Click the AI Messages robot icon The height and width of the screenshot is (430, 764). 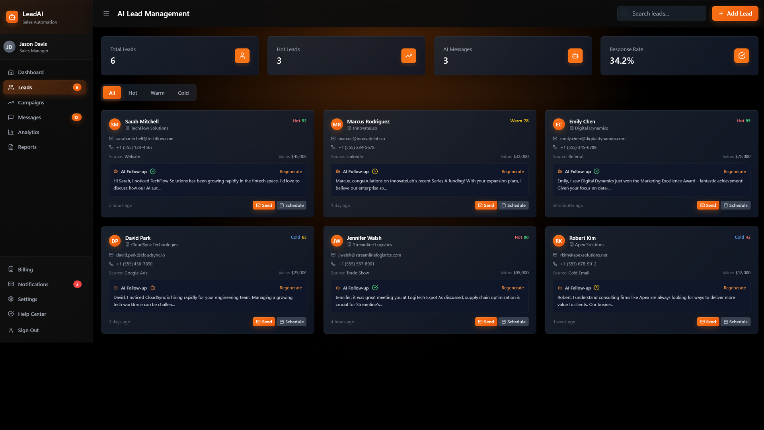pyautogui.click(x=575, y=56)
